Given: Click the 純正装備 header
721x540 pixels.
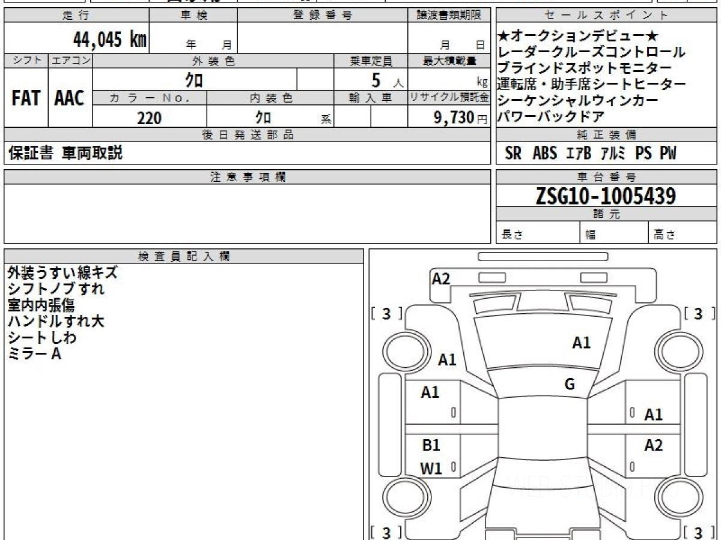Looking at the screenshot, I should pyautogui.click(x=606, y=135).
